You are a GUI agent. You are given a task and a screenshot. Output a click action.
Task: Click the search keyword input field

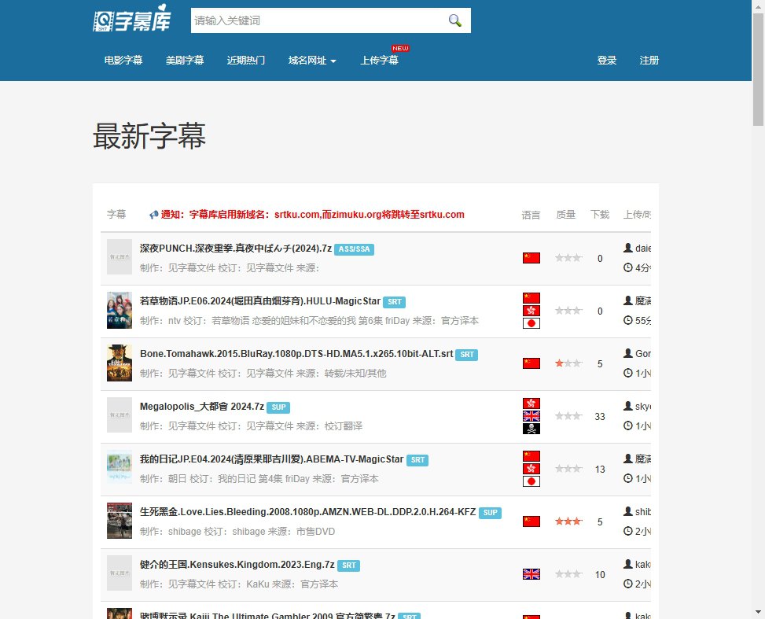pos(314,20)
